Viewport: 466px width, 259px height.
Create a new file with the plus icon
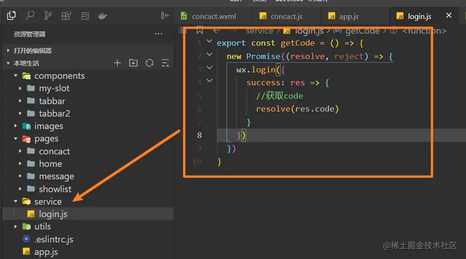tap(117, 63)
